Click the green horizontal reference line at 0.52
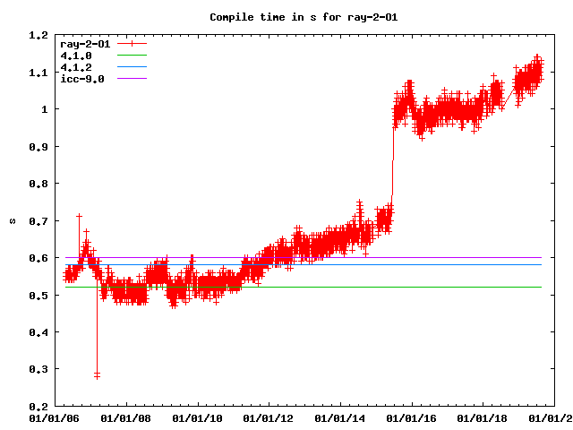Screen dimensions: 573x430 (358, 287)
